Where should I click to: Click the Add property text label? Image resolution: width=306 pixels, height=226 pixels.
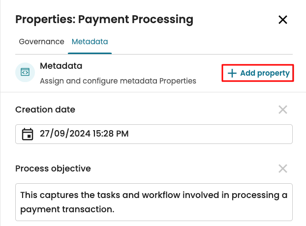265,73
